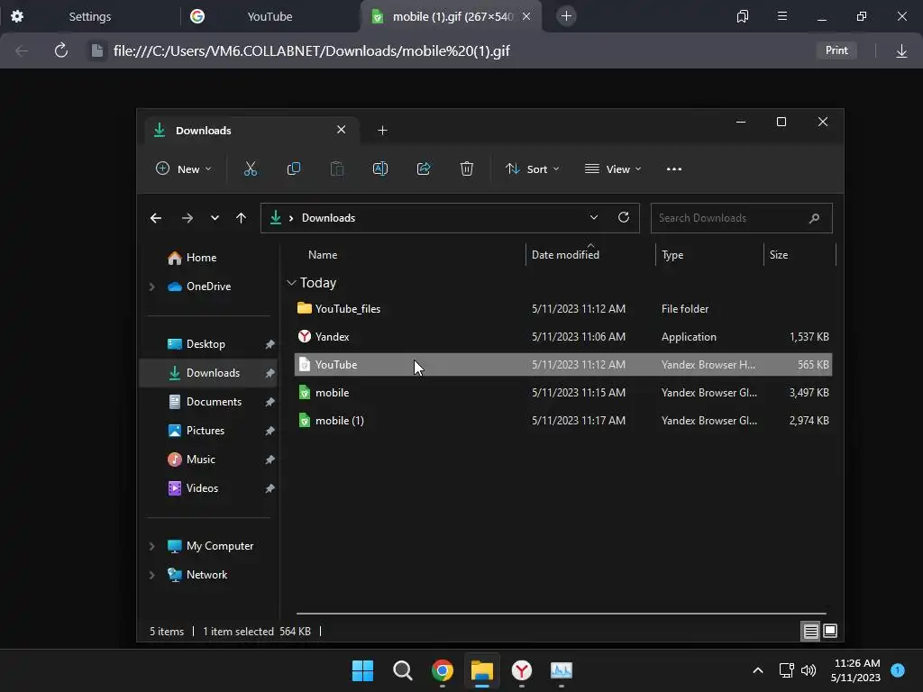The image size is (923, 692).
Task: Open the New item dropdown
Action: pyautogui.click(x=183, y=168)
